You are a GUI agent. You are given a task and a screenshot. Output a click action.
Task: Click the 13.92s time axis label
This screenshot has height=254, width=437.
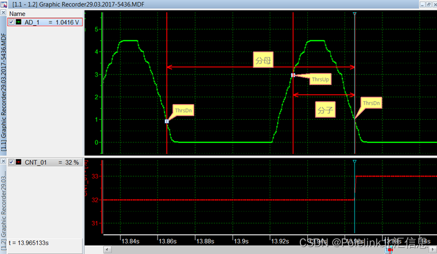click(280, 241)
